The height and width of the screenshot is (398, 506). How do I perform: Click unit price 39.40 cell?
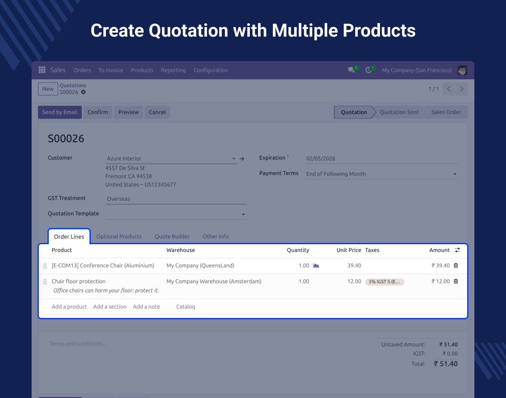354,265
